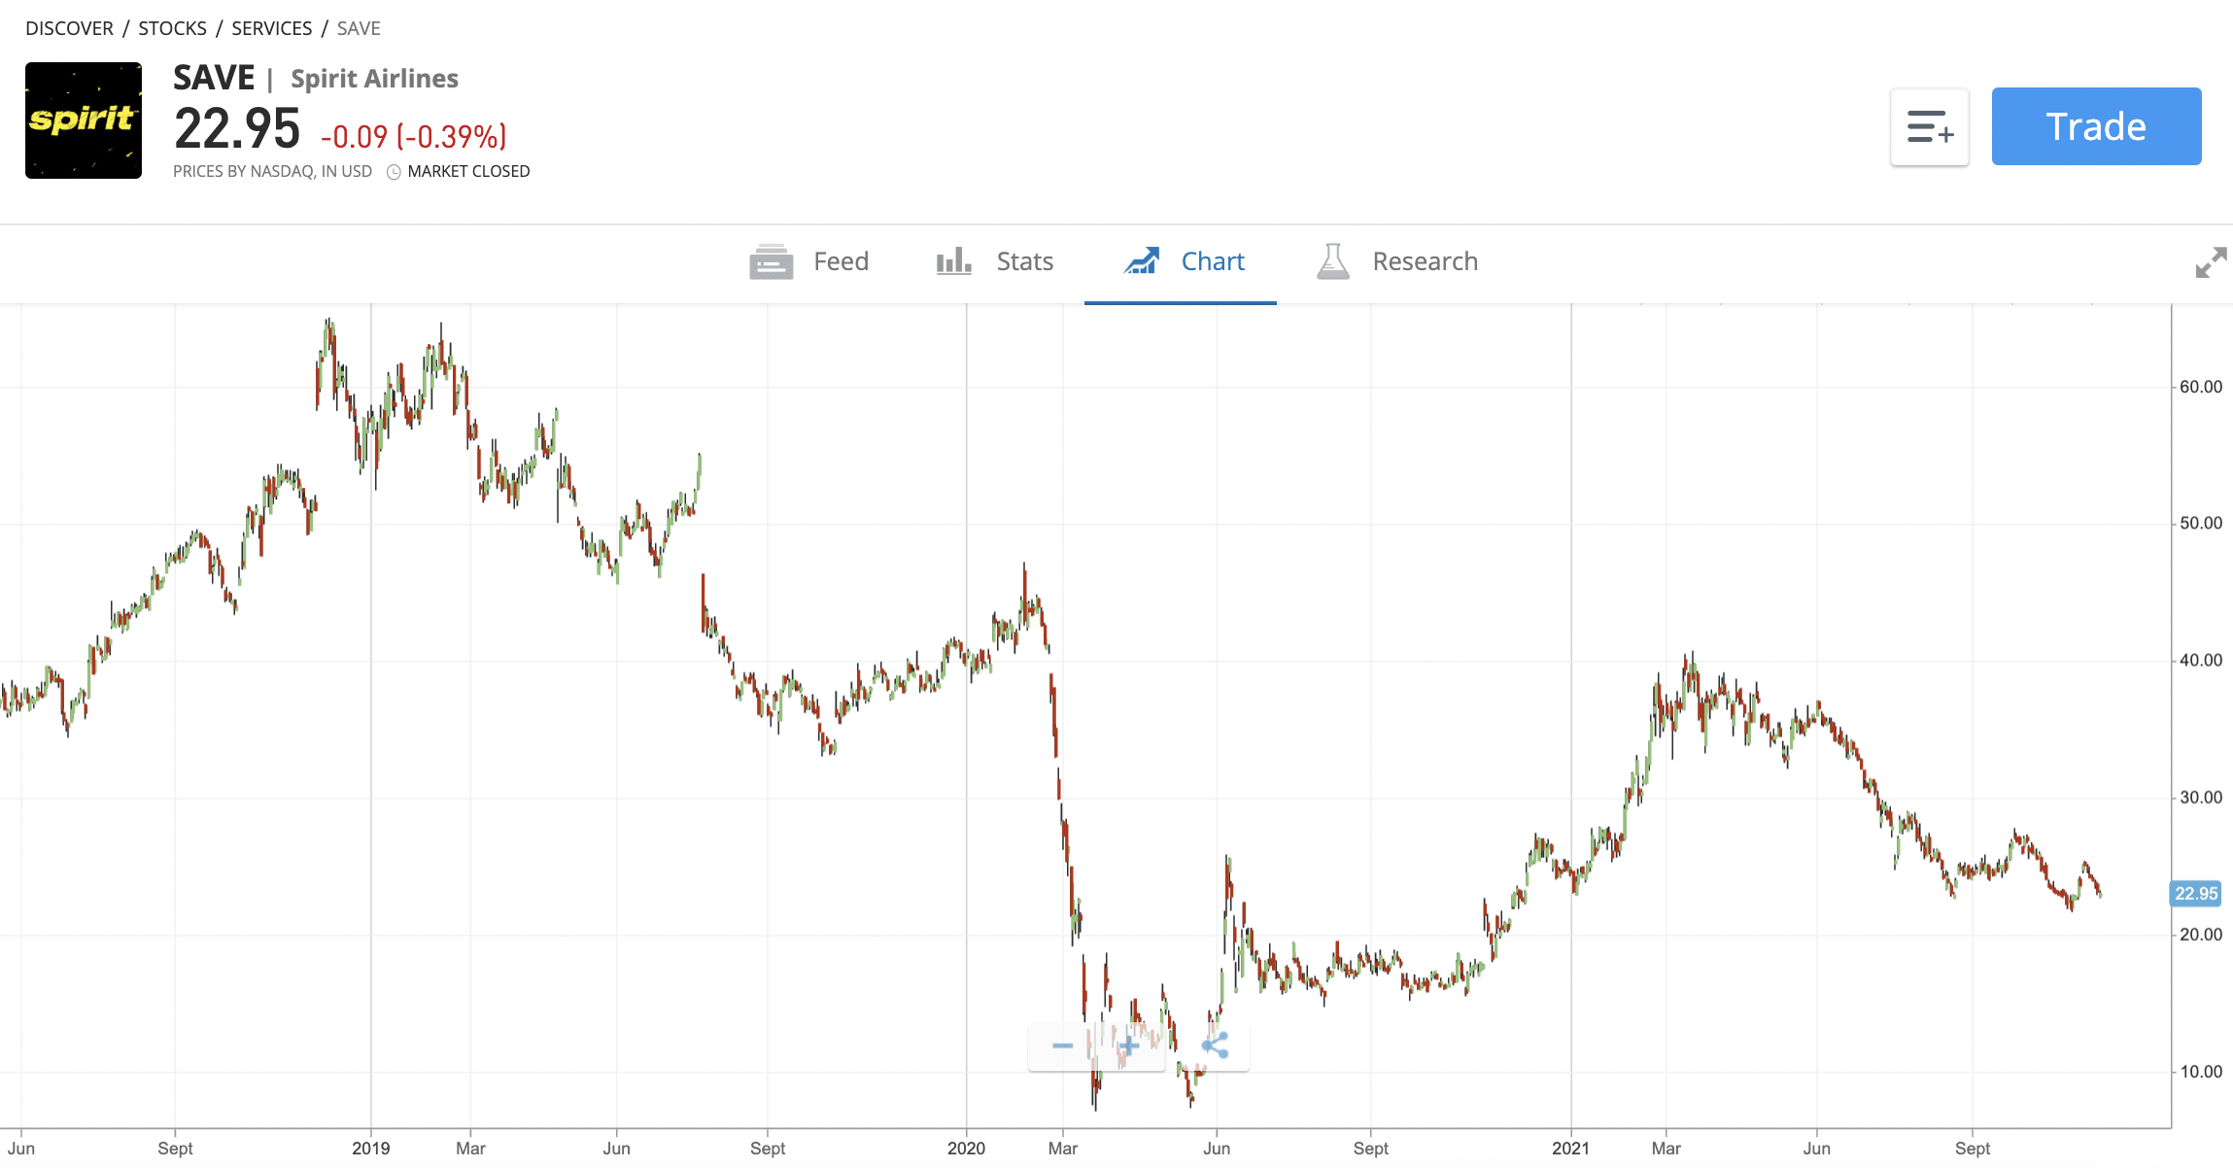Click the 10.00 price axis label
This screenshot has width=2233, height=1168.
tap(2200, 1072)
